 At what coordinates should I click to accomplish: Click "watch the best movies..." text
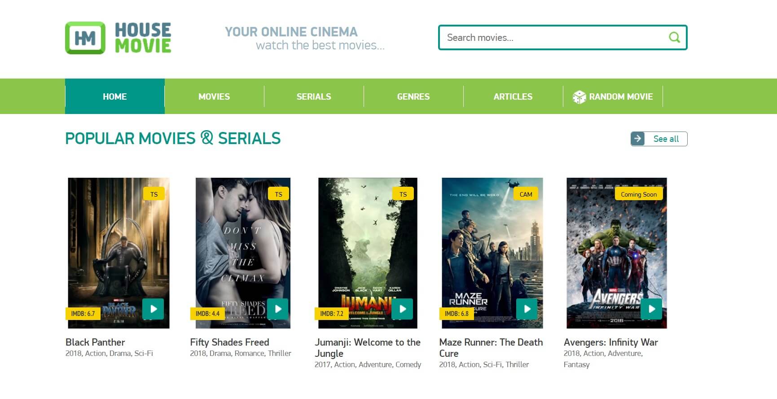tap(320, 45)
